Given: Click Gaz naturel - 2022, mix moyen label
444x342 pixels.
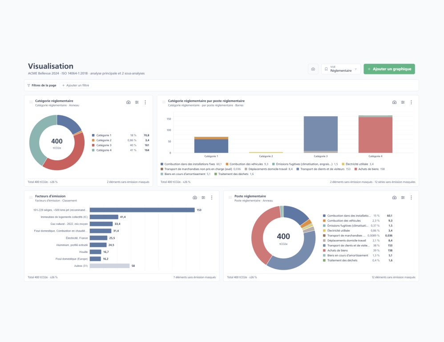Looking at the screenshot, I should 69,224.
